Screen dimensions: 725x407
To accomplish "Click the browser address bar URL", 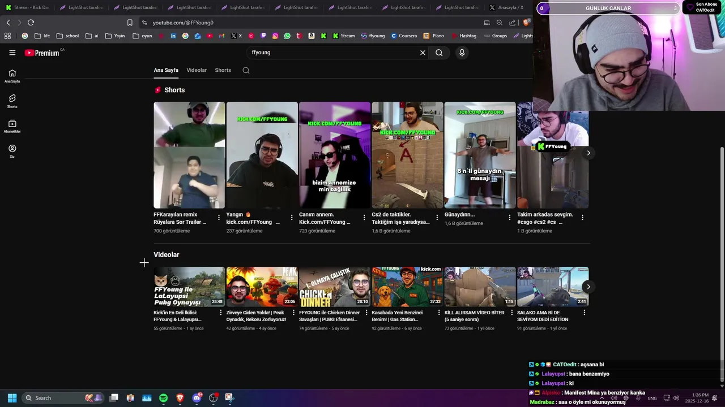I will tap(183, 23).
